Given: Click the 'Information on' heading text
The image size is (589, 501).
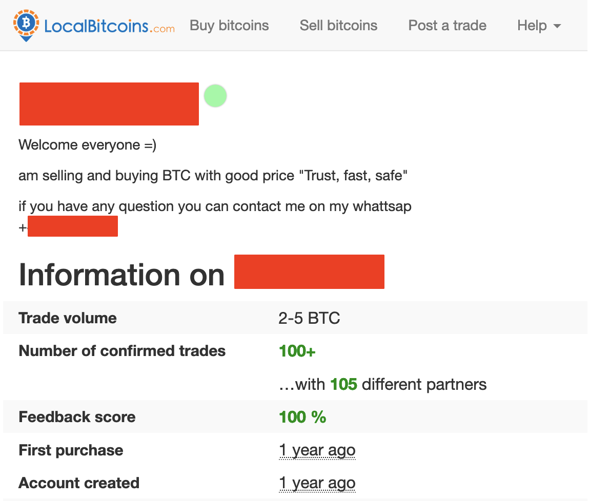Looking at the screenshot, I should tap(121, 275).
